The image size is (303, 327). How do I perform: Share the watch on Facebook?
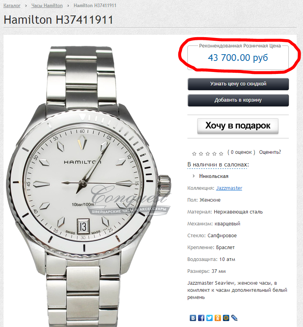click(x=201, y=318)
